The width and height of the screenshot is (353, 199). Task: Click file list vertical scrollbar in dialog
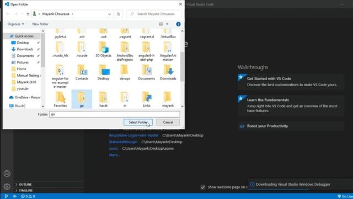tap(182, 66)
